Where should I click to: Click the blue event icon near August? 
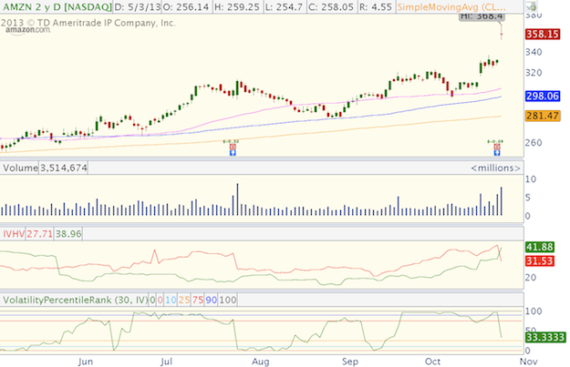pos(232,151)
